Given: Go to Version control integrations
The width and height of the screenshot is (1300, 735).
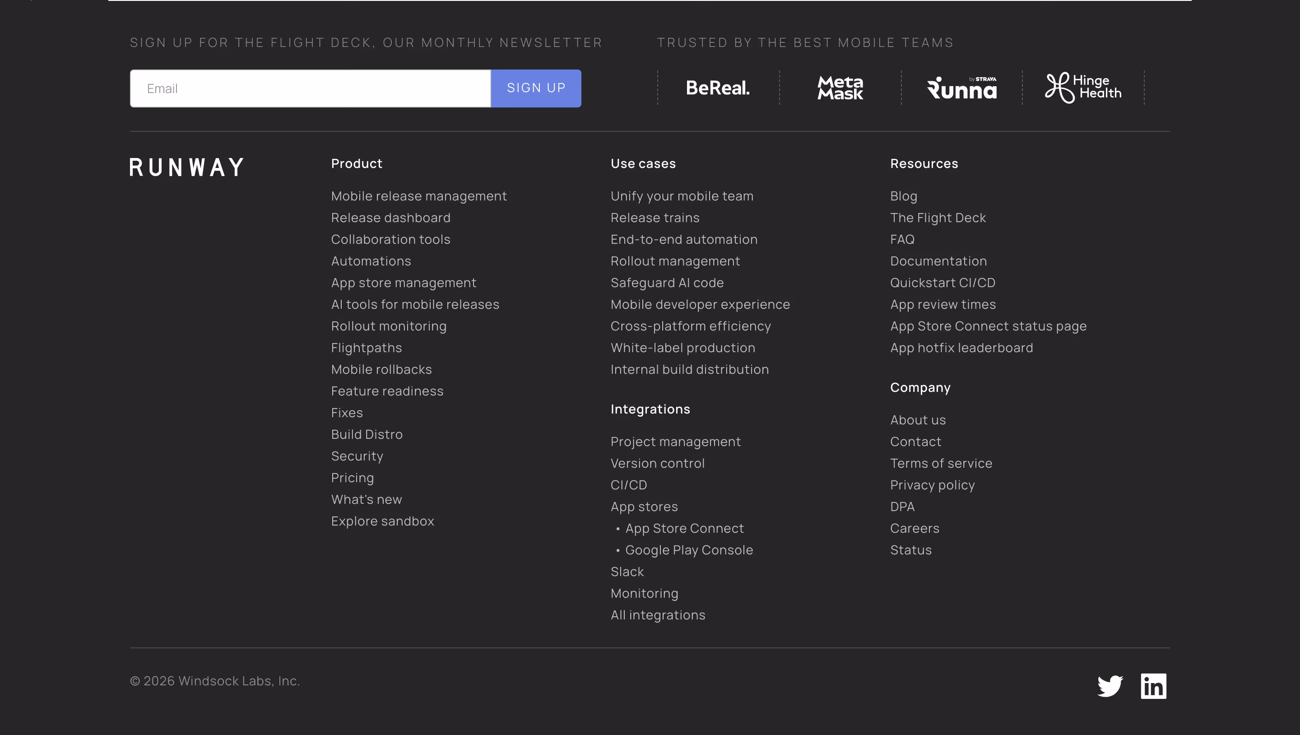Looking at the screenshot, I should click(658, 463).
